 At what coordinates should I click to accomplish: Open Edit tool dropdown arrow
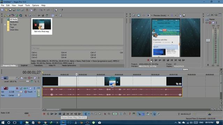(x=89, y=114)
